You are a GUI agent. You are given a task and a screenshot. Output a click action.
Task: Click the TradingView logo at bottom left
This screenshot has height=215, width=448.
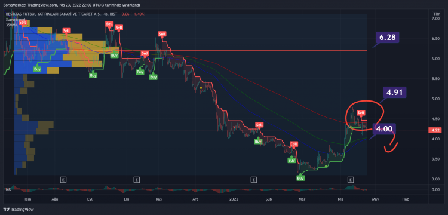(19, 210)
